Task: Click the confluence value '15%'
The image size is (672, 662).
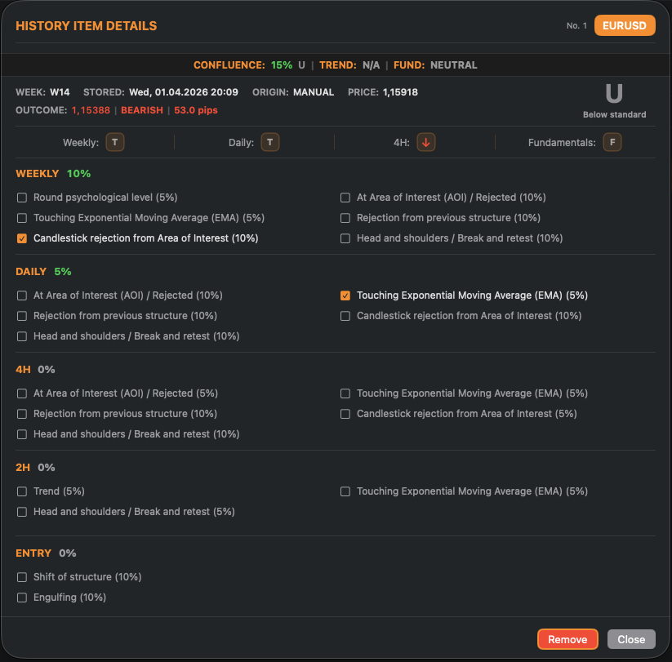Action: 282,65
